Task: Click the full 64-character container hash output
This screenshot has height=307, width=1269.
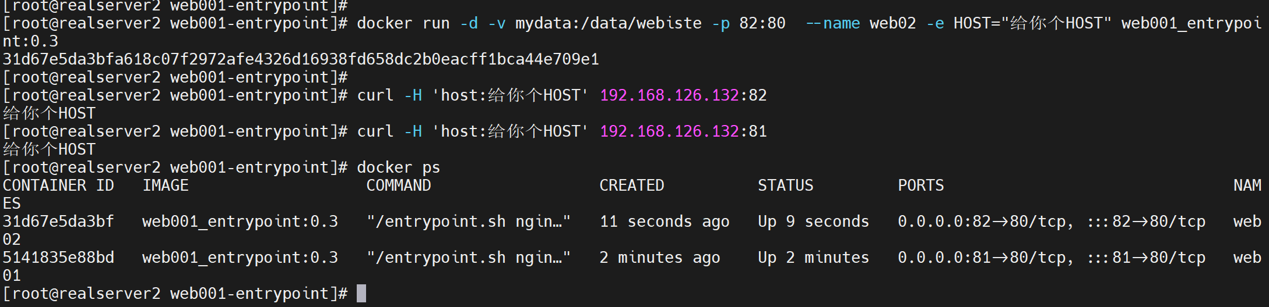Action: pyautogui.click(x=301, y=59)
